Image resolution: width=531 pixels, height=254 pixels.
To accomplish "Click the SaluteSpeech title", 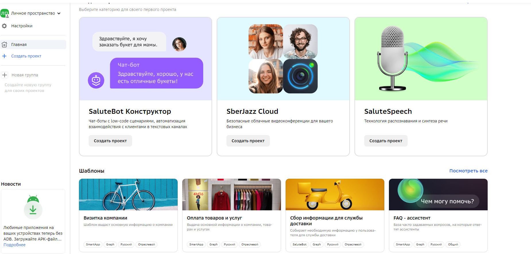I will [x=388, y=111].
